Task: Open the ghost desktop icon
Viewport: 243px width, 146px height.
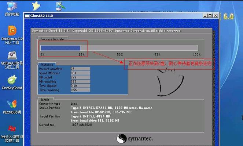Action: 36,6
